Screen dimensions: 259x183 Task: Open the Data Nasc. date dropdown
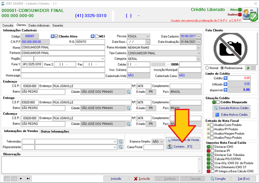[148, 42]
